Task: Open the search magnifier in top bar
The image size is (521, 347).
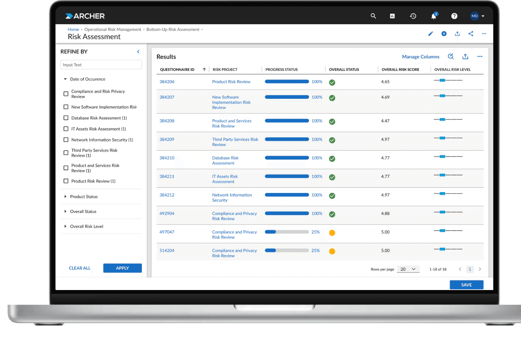Action: [373, 16]
